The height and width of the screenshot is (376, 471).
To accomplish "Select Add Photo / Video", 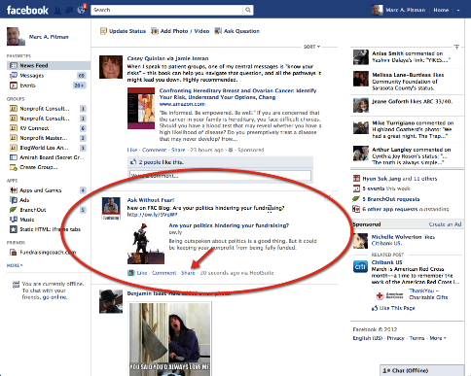I will [180, 31].
